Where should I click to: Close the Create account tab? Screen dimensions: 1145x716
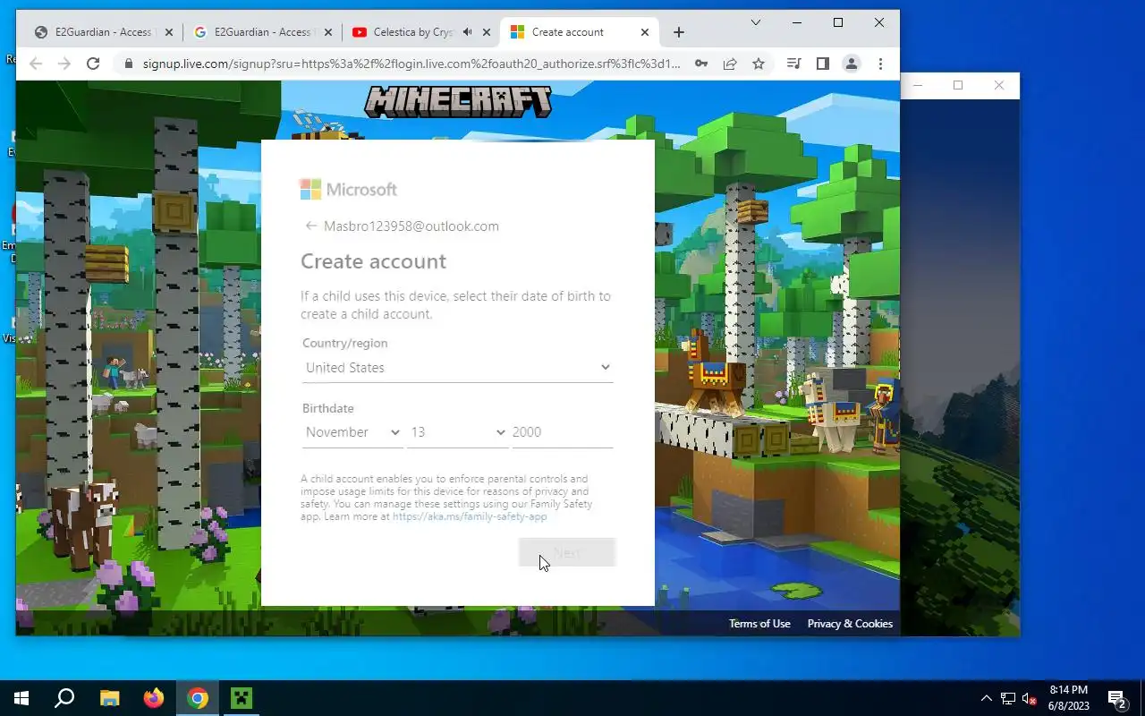[x=645, y=32]
